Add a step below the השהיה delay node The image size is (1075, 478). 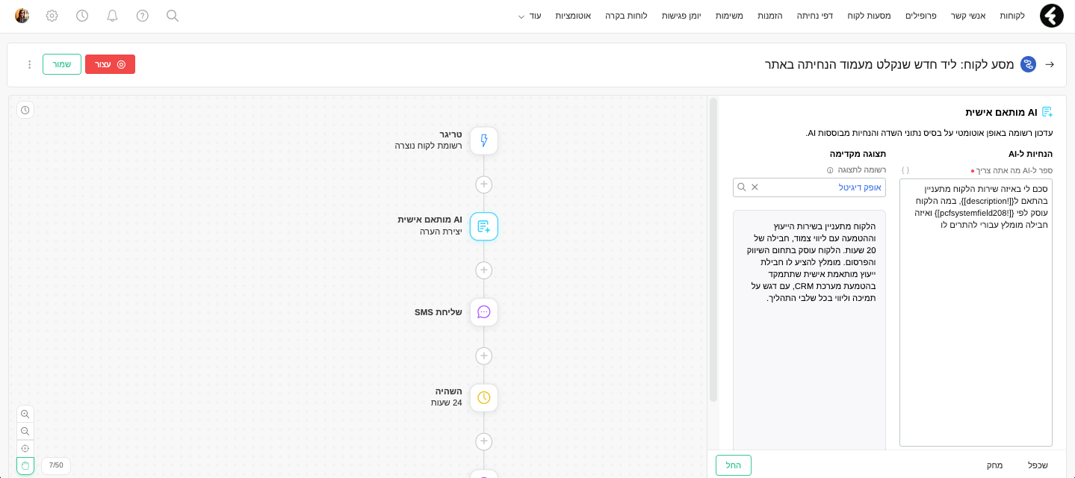pos(484,441)
